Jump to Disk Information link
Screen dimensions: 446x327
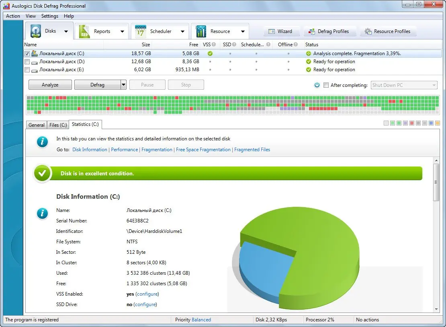tap(90, 150)
